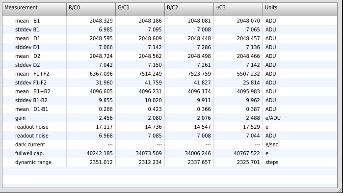Select the 'dark current' row label
Image resolution: width=343 pixels, height=193 pixels.
click(30, 145)
